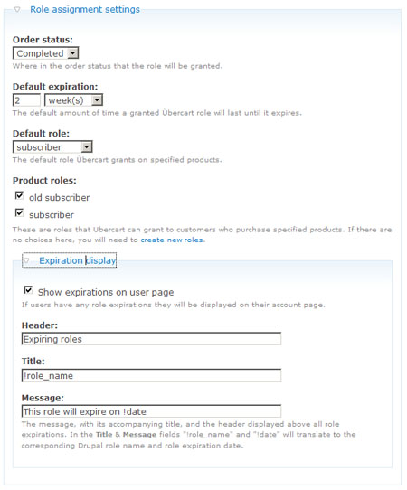Screen dimensions: 407x490
Task: Click the Role assignment settings heading link
Action: 85,10
